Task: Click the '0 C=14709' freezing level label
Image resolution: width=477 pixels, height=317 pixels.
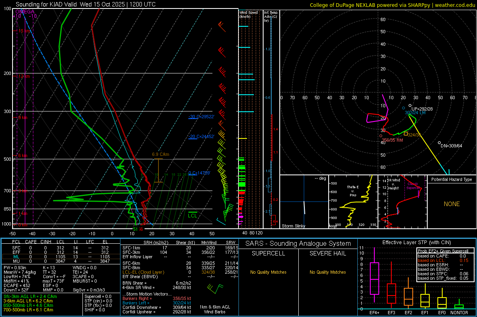Action: pyautogui.click(x=199, y=173)
